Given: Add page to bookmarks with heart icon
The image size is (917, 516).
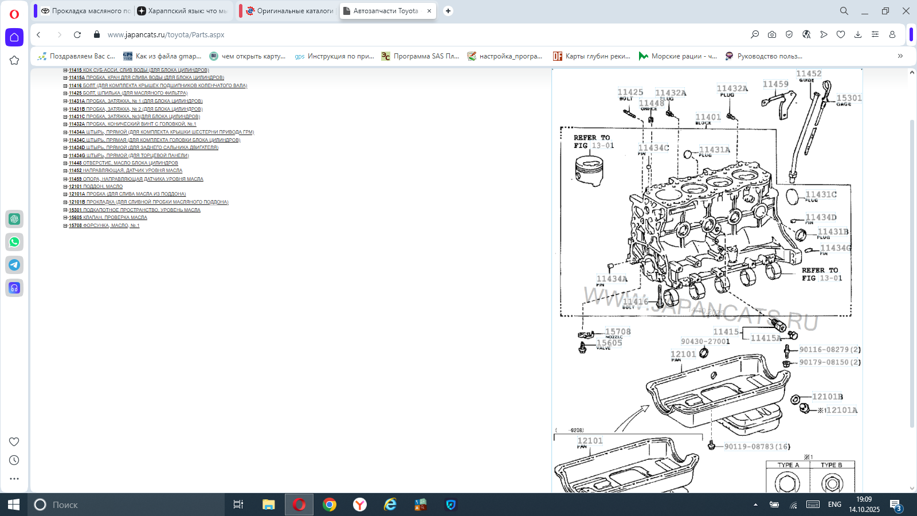Looking at the screenshot, I should 841,34.
